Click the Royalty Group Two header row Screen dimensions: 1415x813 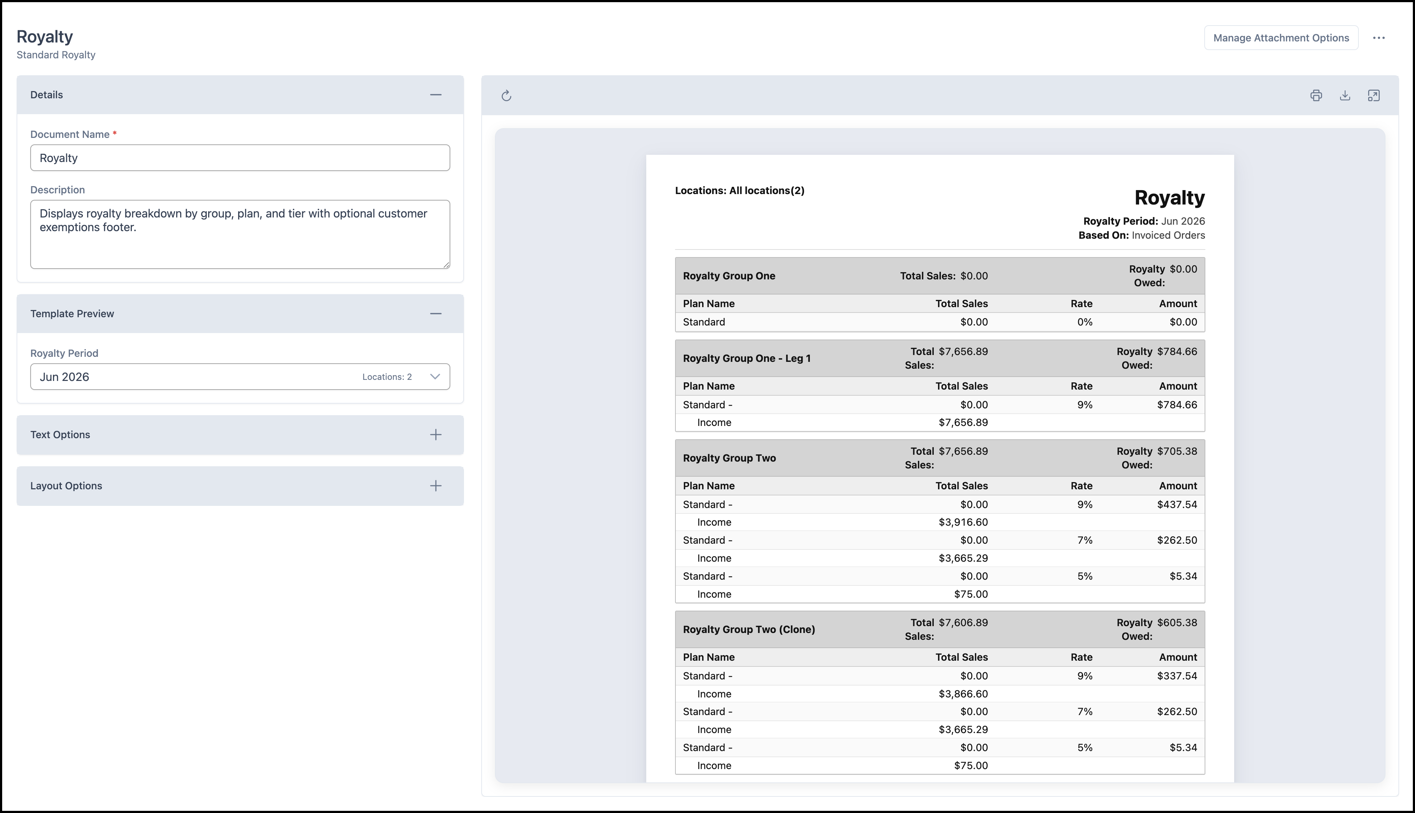point(939,458)
